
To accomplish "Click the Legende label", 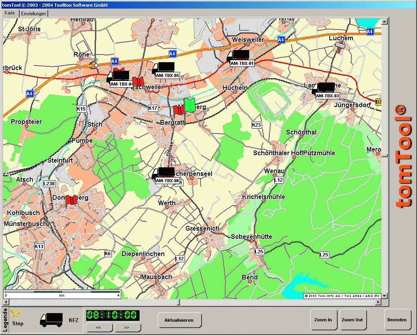I will click(x=5, y=320).
